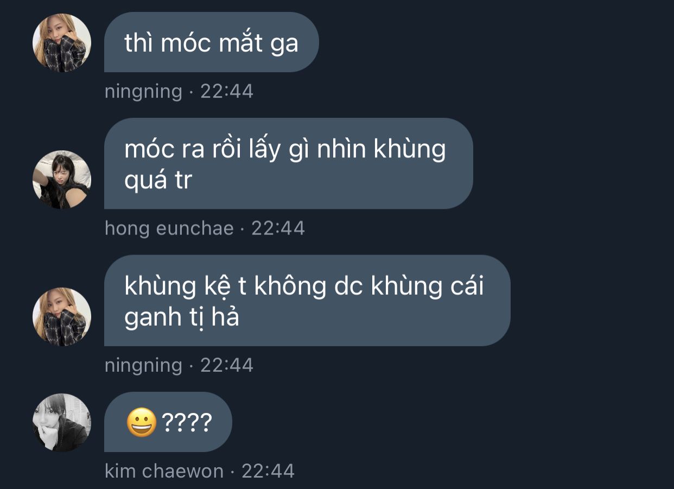Click the "ganh tị hả" line of ningning's message

coord(182,317)
